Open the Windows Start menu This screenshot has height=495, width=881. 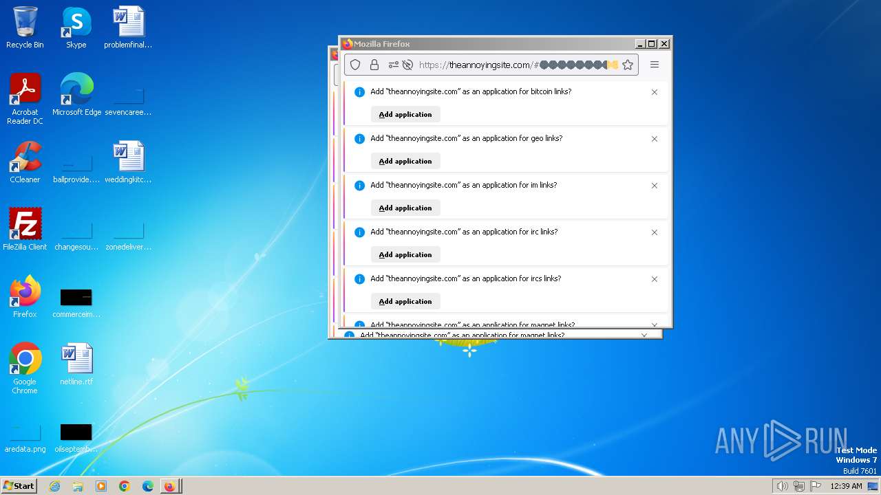(x=19, y=485)
